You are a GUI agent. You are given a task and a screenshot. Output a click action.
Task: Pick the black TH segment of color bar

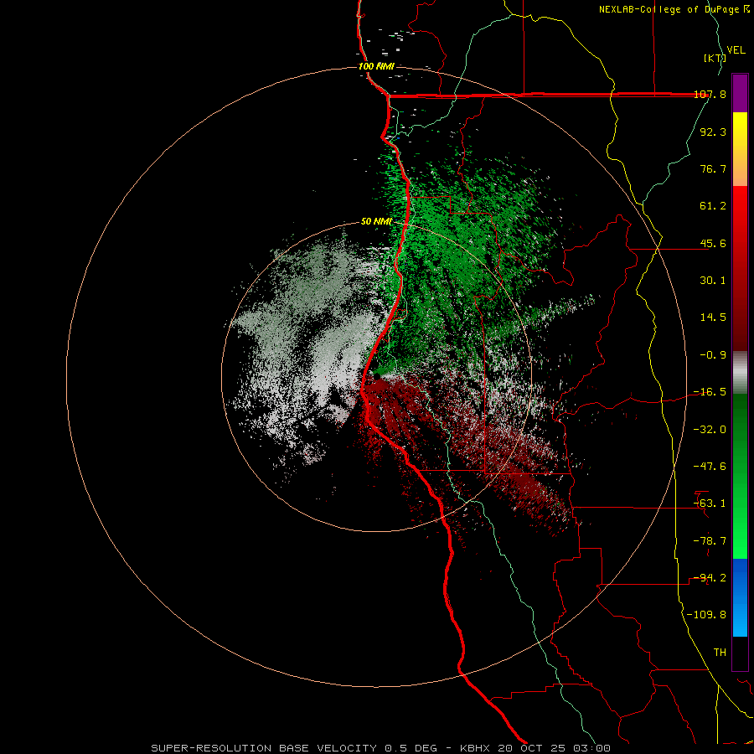click(740, 653)
